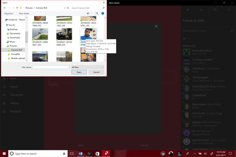
Task: Open the view options dropdown arrow
Action: click(x=91, y=13)
